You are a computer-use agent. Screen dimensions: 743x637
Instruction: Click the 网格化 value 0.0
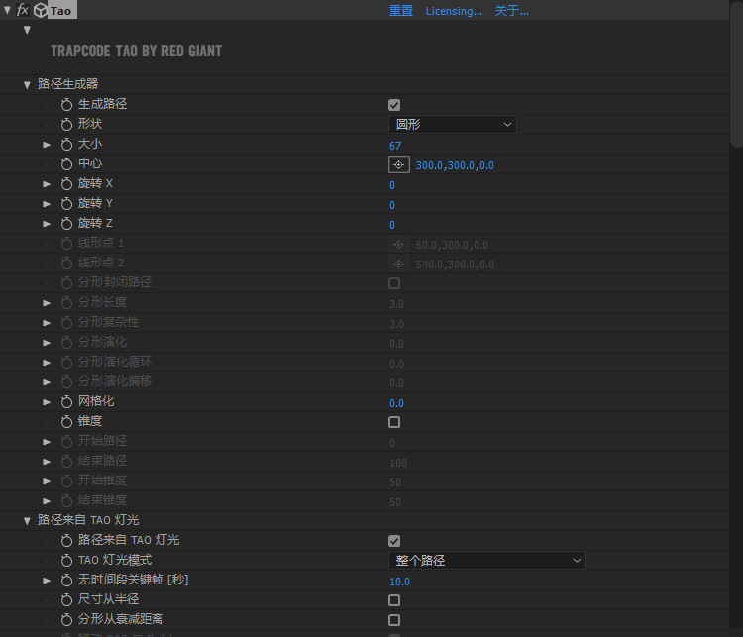coord(396,403)
